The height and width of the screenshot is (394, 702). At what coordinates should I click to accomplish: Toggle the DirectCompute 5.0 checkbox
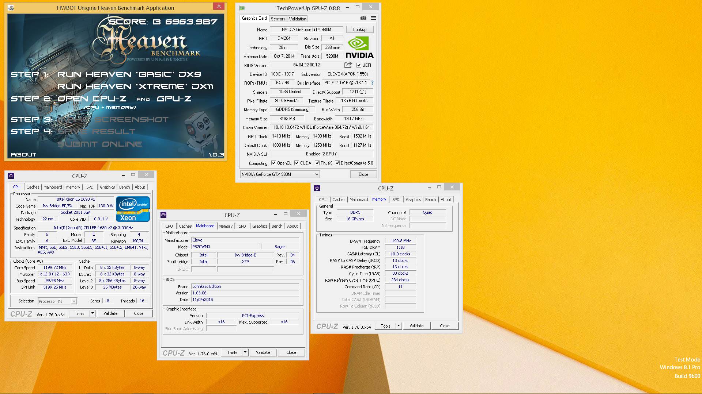click(337, 163)
